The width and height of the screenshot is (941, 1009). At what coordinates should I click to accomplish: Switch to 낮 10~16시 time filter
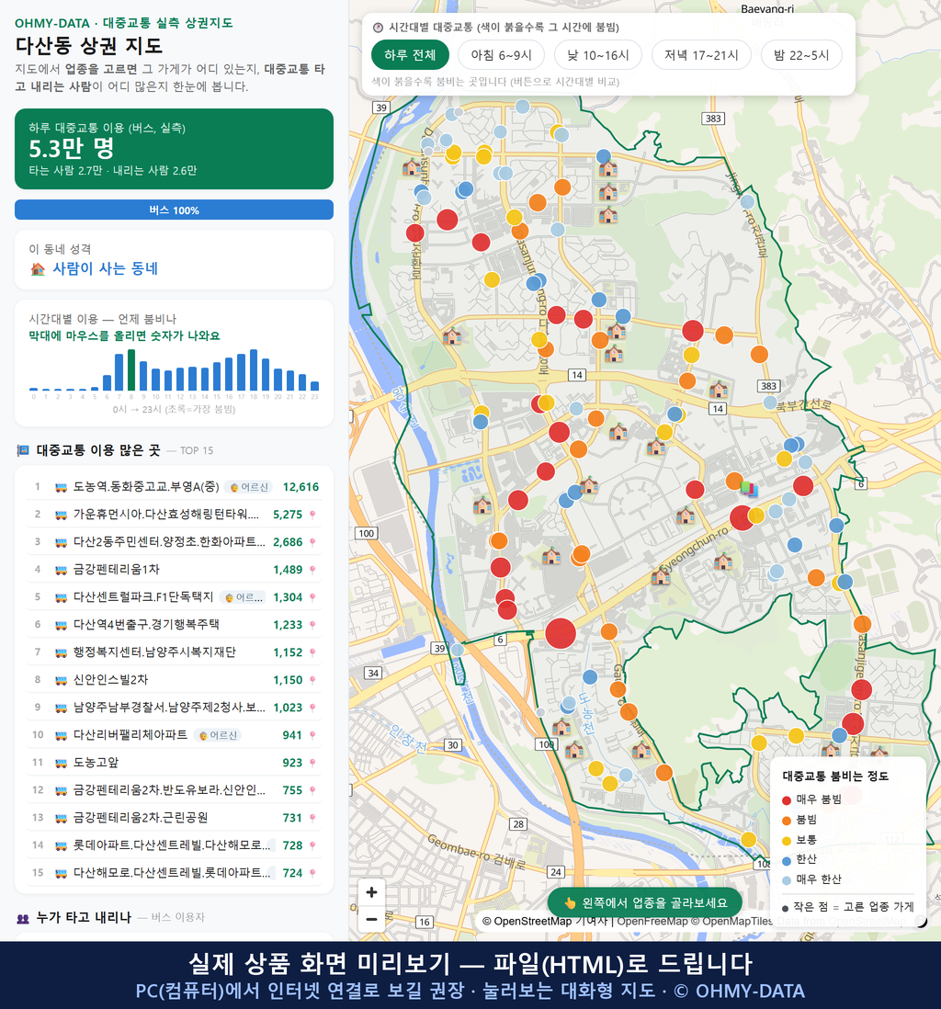tap(598, 55)
